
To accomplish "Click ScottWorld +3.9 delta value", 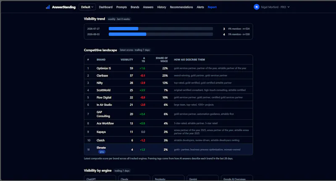I will (x=142, y=90).
